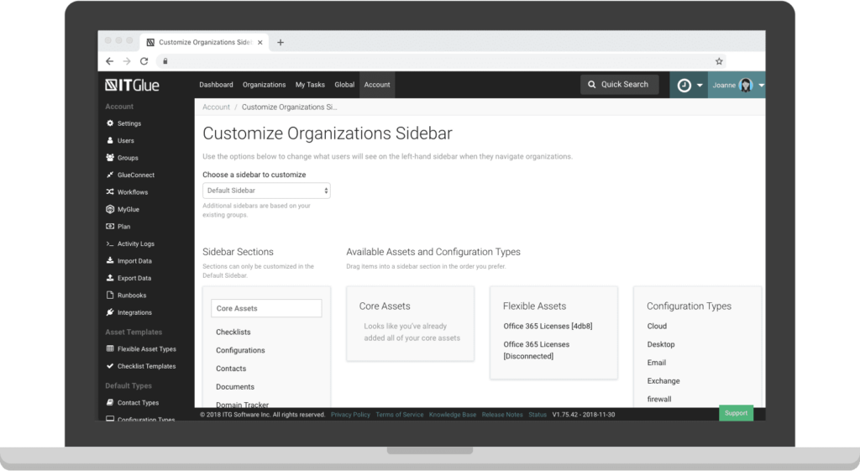This screenshot has width=860, height=471.
Task: Click the Users person icon
Action: (x=110, y=140)
